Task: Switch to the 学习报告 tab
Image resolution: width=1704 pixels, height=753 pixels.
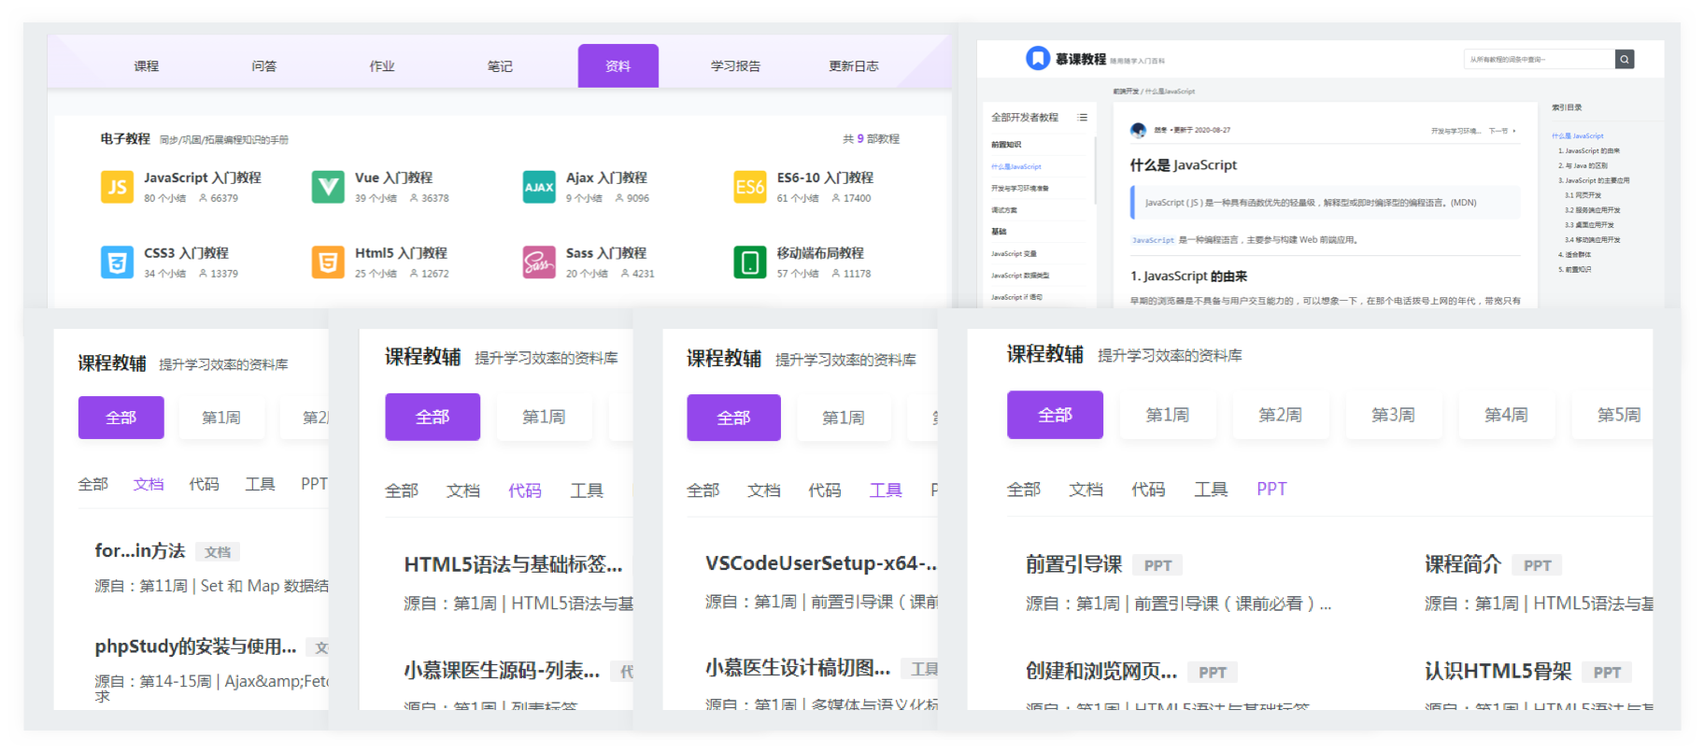Action: 735,66
